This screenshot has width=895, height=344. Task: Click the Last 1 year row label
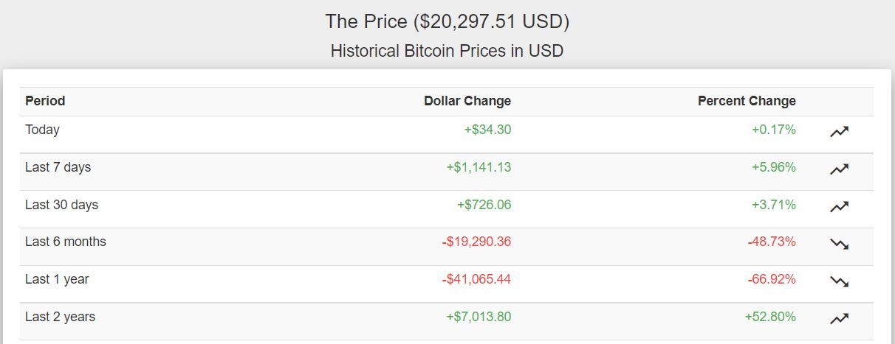pyautogui.click(x=57, y=279)
